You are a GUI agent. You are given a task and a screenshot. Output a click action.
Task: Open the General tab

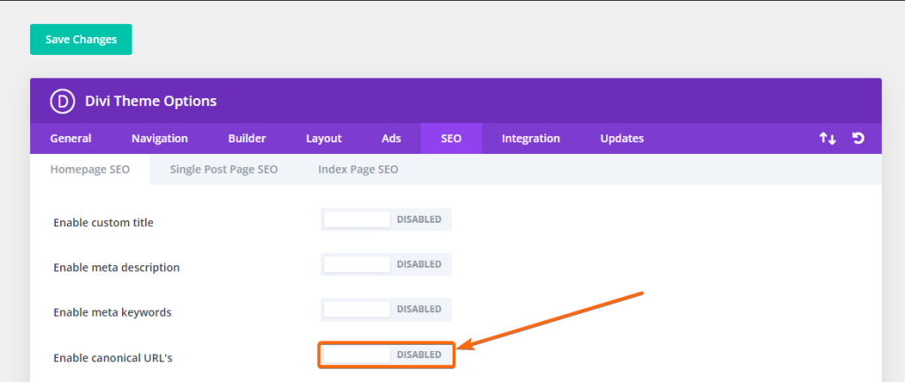click(x=71, y=139)
